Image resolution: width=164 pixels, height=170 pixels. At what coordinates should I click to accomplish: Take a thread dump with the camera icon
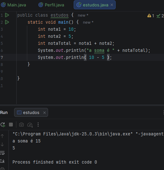tap(21, 125)
